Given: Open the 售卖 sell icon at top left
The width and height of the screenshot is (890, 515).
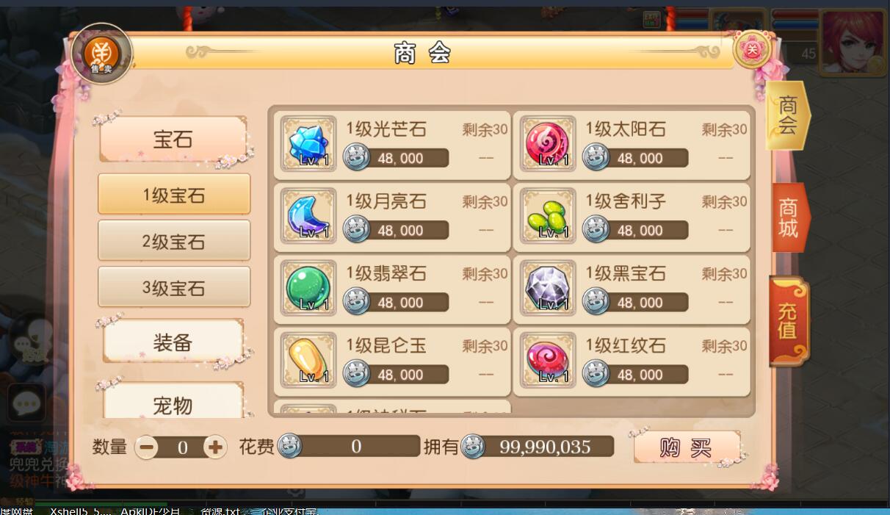Looking at the screenshot, I should coord(101,54).
